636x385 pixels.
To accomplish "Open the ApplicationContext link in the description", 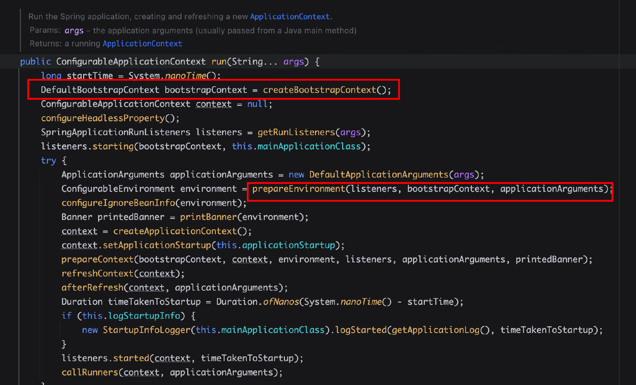I will 290,16.
